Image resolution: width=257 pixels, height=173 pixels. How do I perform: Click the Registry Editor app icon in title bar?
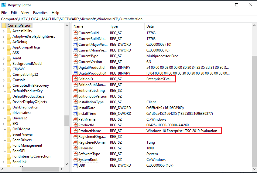(4, 5)
